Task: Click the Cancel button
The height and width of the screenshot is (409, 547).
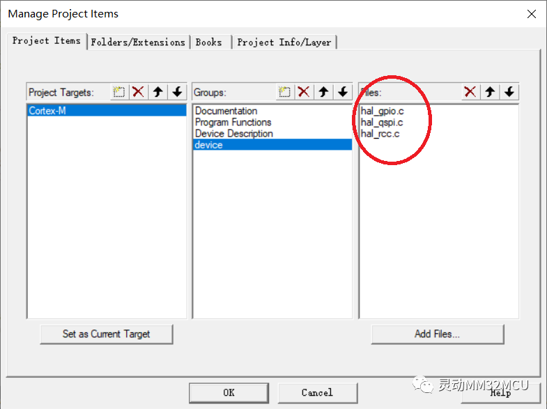Action: point(318,392)
